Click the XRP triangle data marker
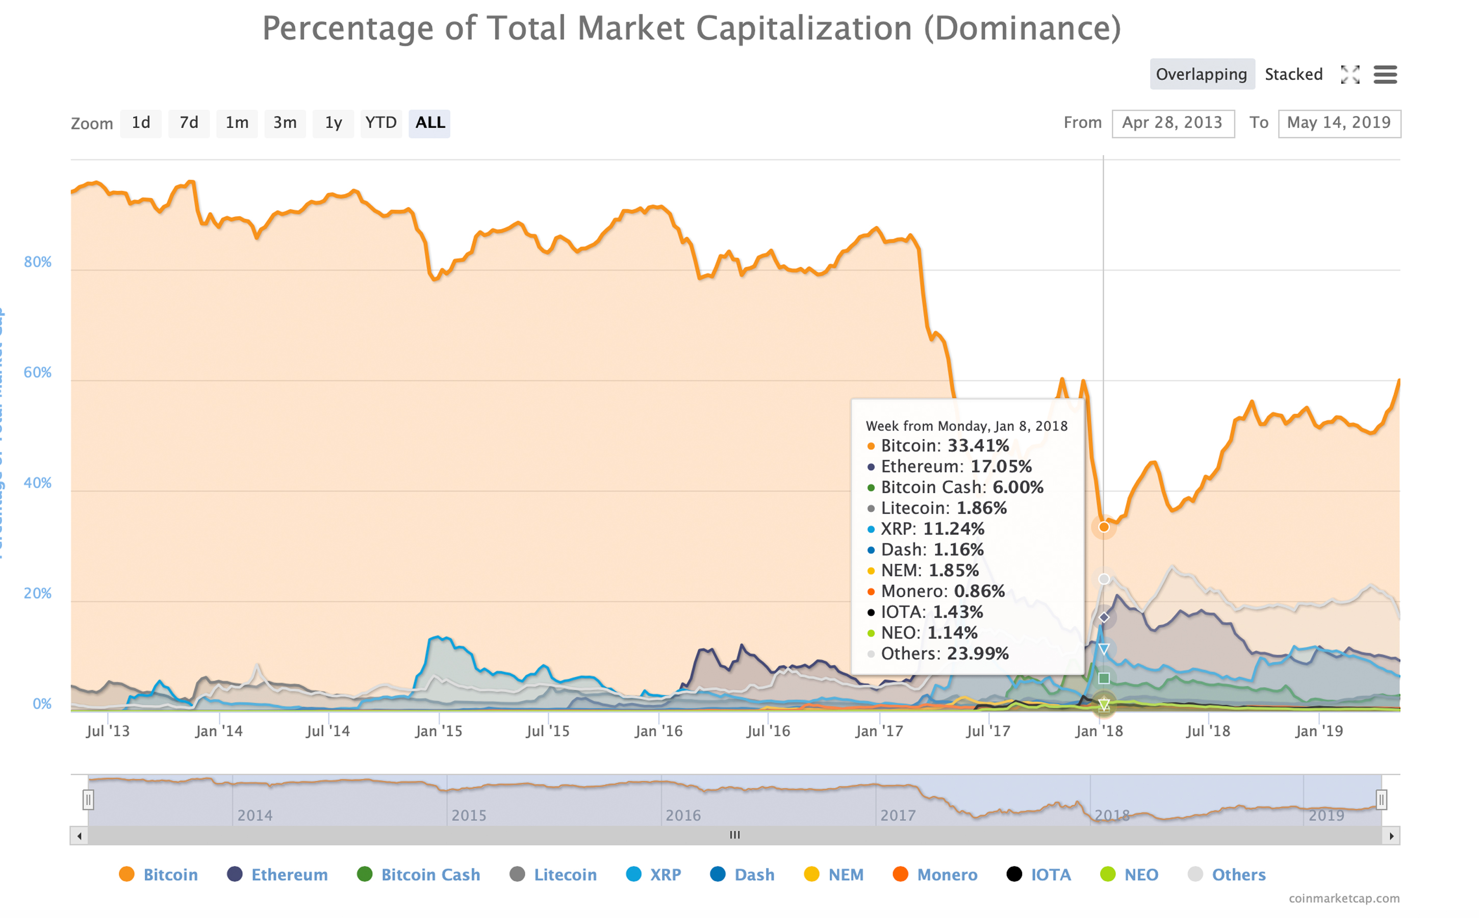 pyautogui.click(x=1104, y=649)
